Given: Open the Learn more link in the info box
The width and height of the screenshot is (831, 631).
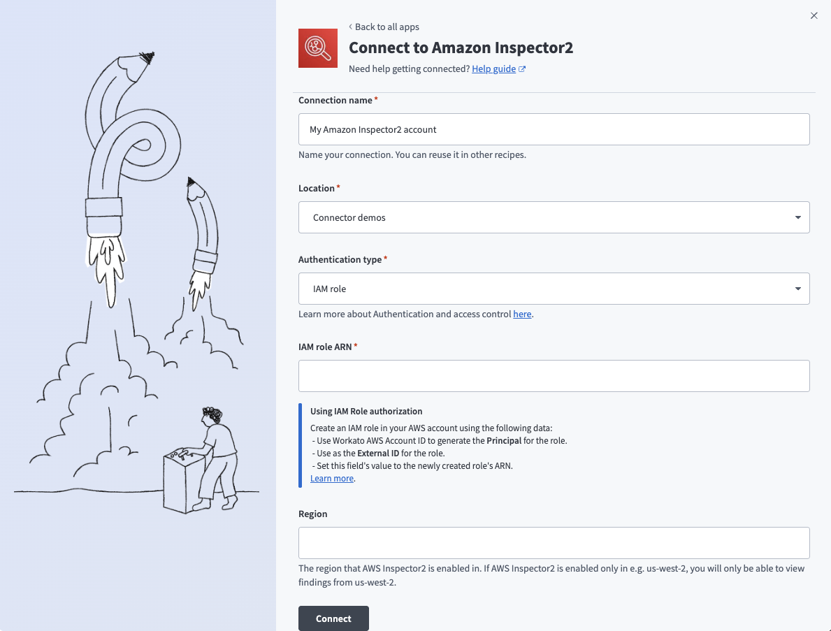Looking at the screenshot, I should click(x=331, y=478).
